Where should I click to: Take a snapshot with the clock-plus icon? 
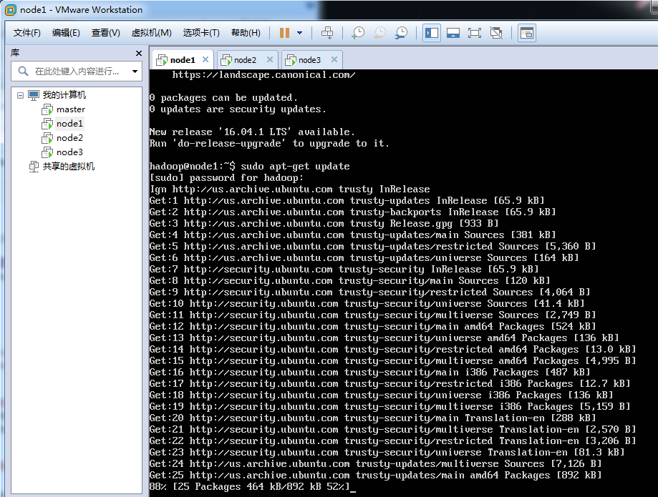point(357,33)
